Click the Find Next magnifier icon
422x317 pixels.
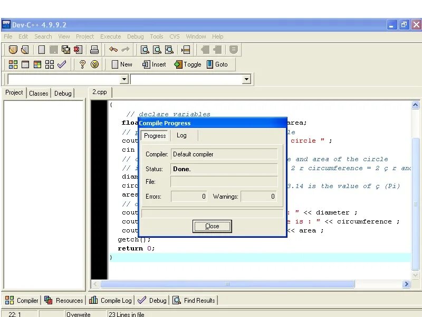click(x=169, y=50)
